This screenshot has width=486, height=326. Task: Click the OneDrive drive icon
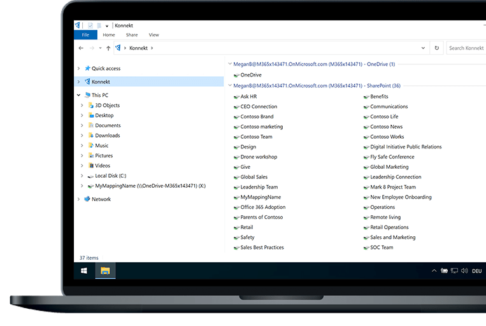tap(236, 75)
